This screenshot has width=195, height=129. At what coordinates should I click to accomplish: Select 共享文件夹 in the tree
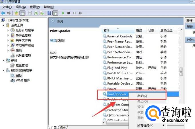tap(23, 40)
